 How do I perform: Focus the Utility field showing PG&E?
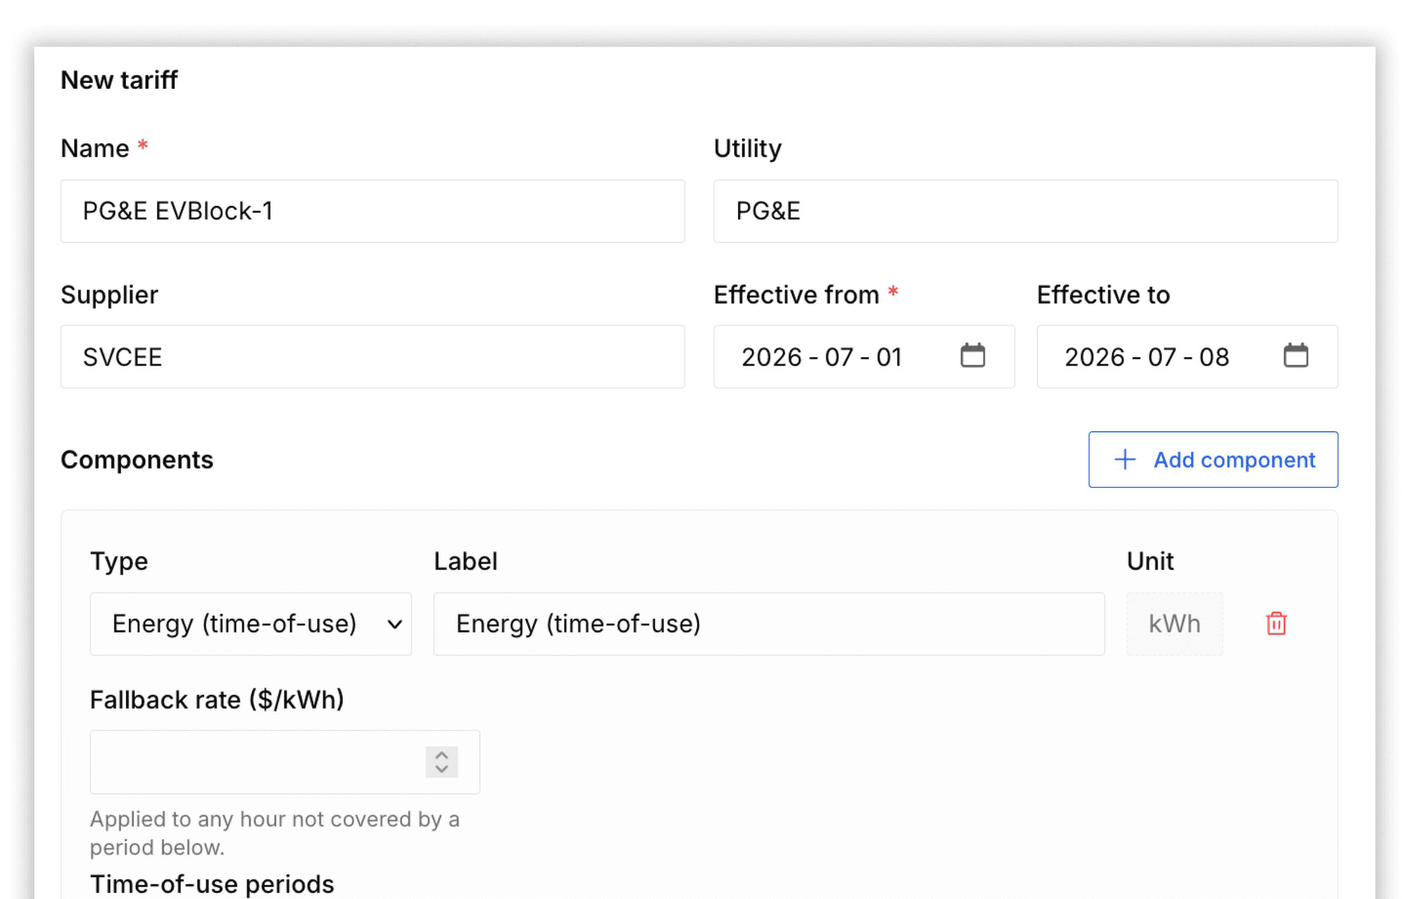(1025, 211)
